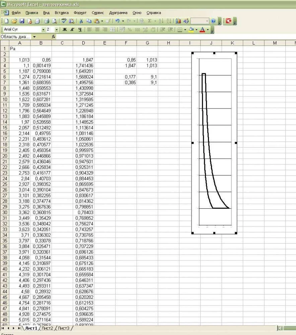Toggle underline formatting (Ч)
The width and height of the screenshot is (296, 335).
pos(80,29)
